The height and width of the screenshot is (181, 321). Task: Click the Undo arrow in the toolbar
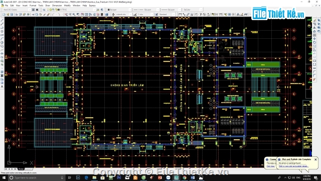(53, 15)
